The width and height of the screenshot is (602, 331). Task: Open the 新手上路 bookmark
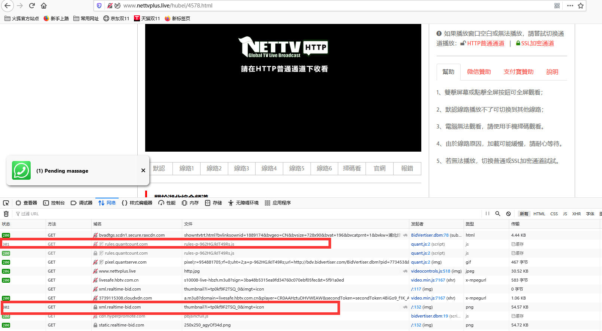click(x=56, y=18)
